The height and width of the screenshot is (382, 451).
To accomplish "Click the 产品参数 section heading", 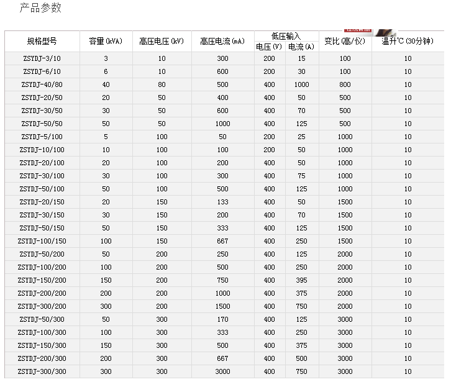I will [x=41, y=8].
